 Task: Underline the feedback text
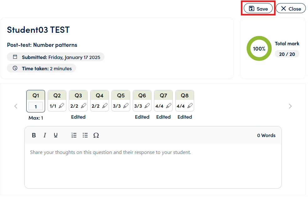pos(56,135)
